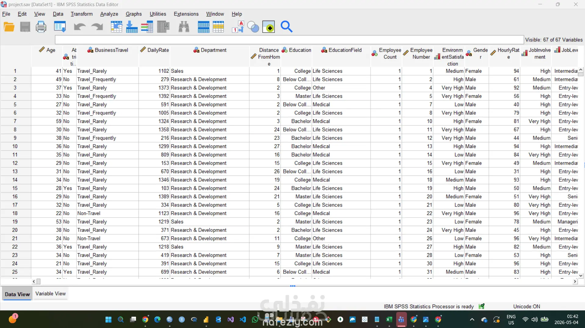Open WhatsApp from the taskbar
The width and height of the screenshot is (585, 328).
pos(255,319)
